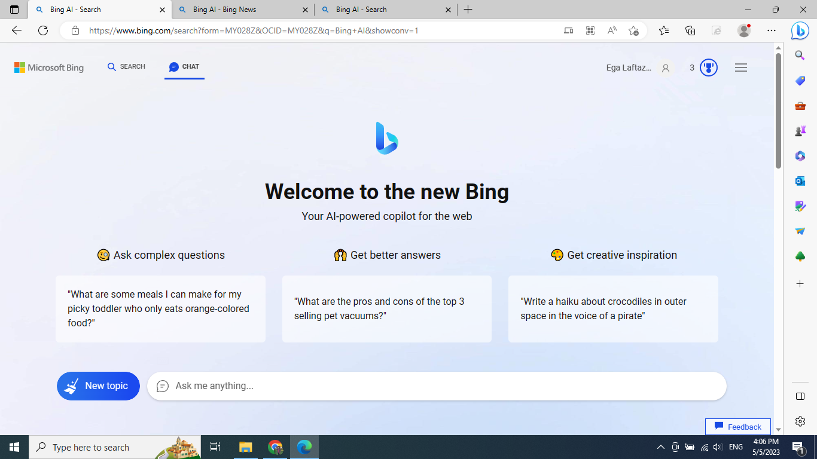Click the volume speaker icon in tray
Viewport: 817px width, 459px height.
click(718, 447)
